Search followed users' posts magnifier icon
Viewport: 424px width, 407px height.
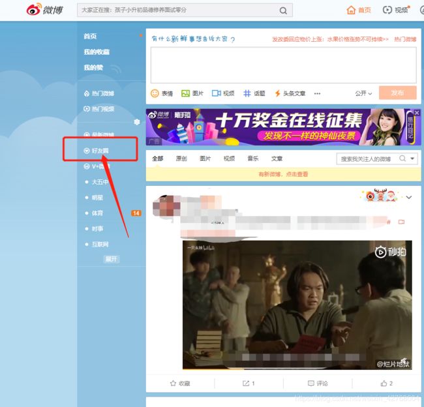point(402,158)
